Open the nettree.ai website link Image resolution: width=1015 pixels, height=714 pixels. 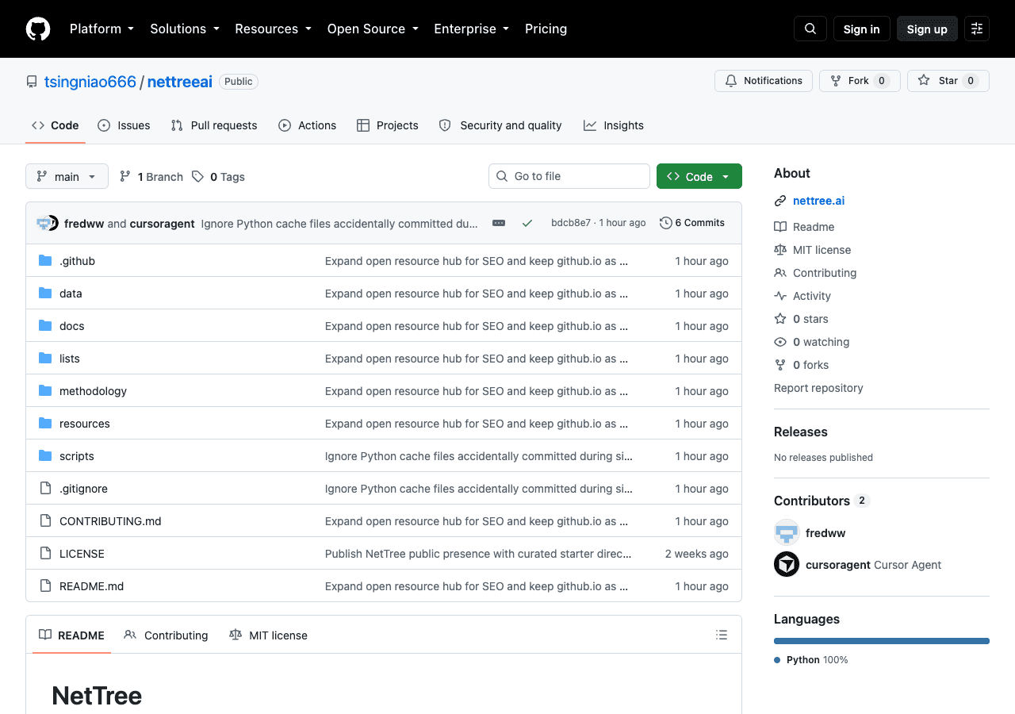pyautogui.click(x=818, y=201)
